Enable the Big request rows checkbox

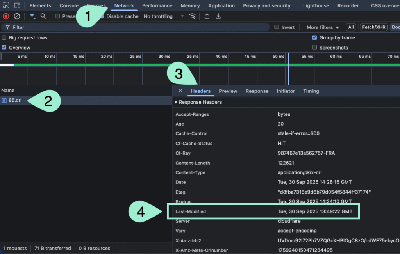(x=4, y=38)
